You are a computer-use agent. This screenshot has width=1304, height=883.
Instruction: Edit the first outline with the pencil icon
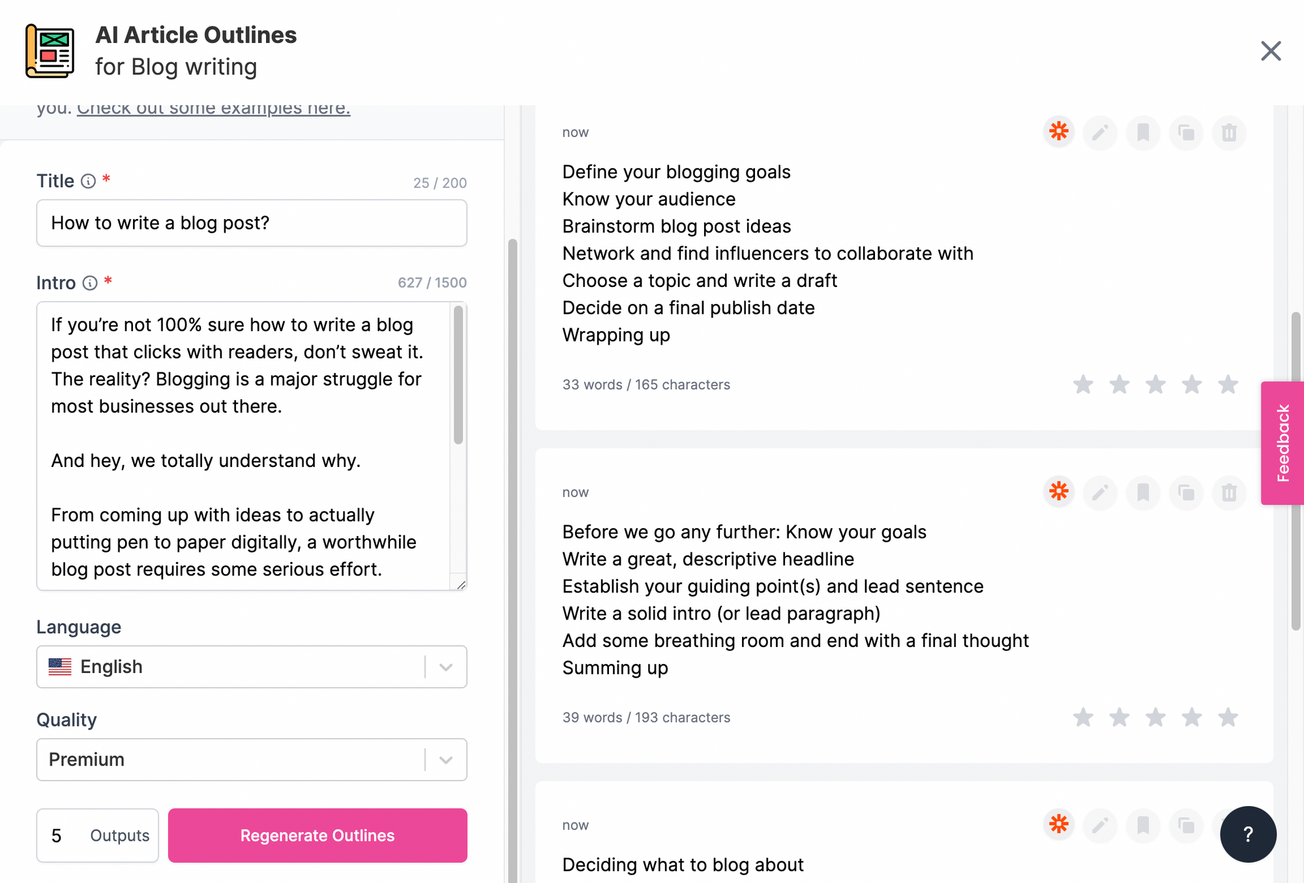point(1101,133)
